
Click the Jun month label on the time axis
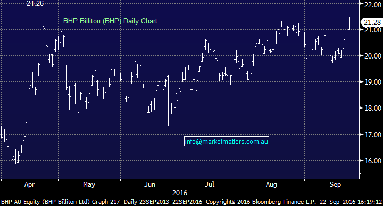(x=149, y=185)
